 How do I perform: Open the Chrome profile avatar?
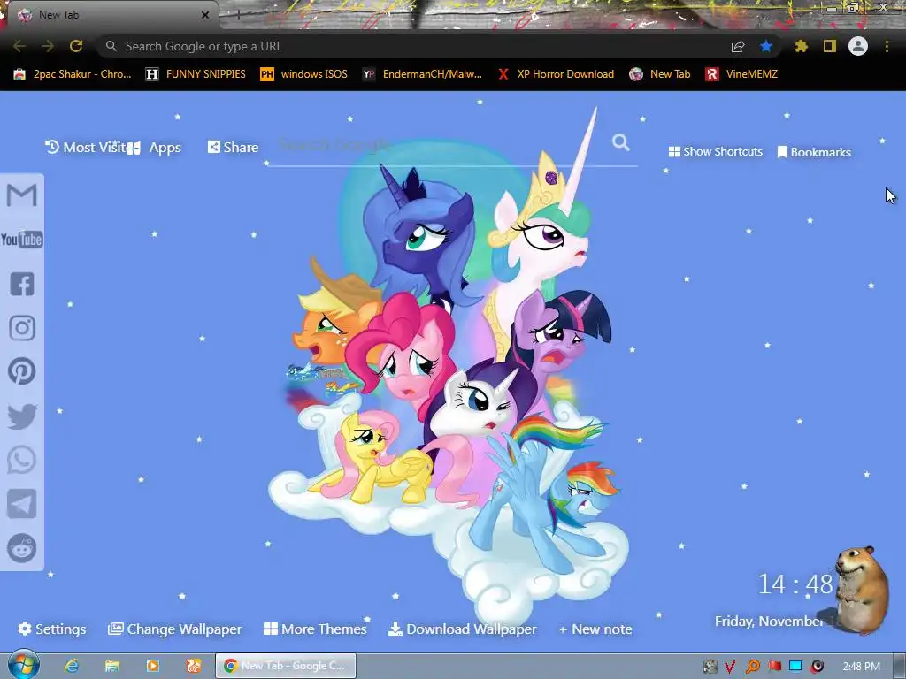pos(858,46)
